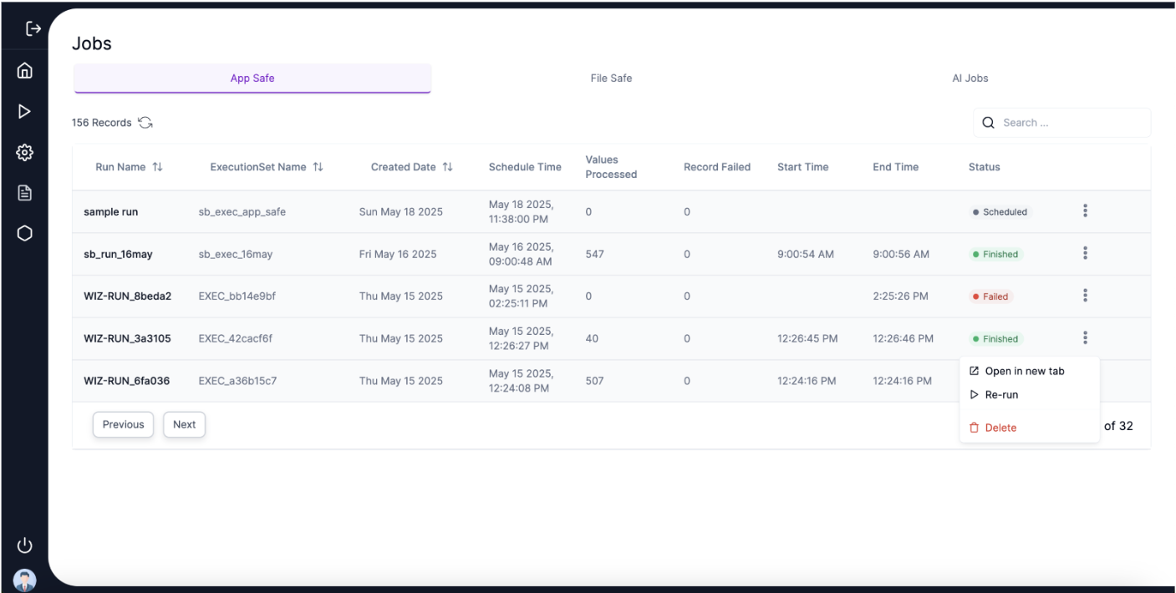Click the sidebar collapse arrow icon
This screenshot has width=1176, height=593.
tap(33, 29)
